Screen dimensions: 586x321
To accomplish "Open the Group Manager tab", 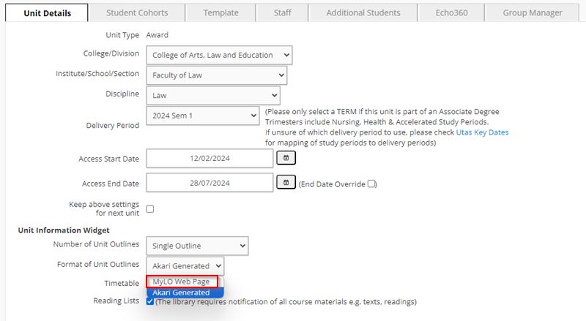I will (533, 12).
